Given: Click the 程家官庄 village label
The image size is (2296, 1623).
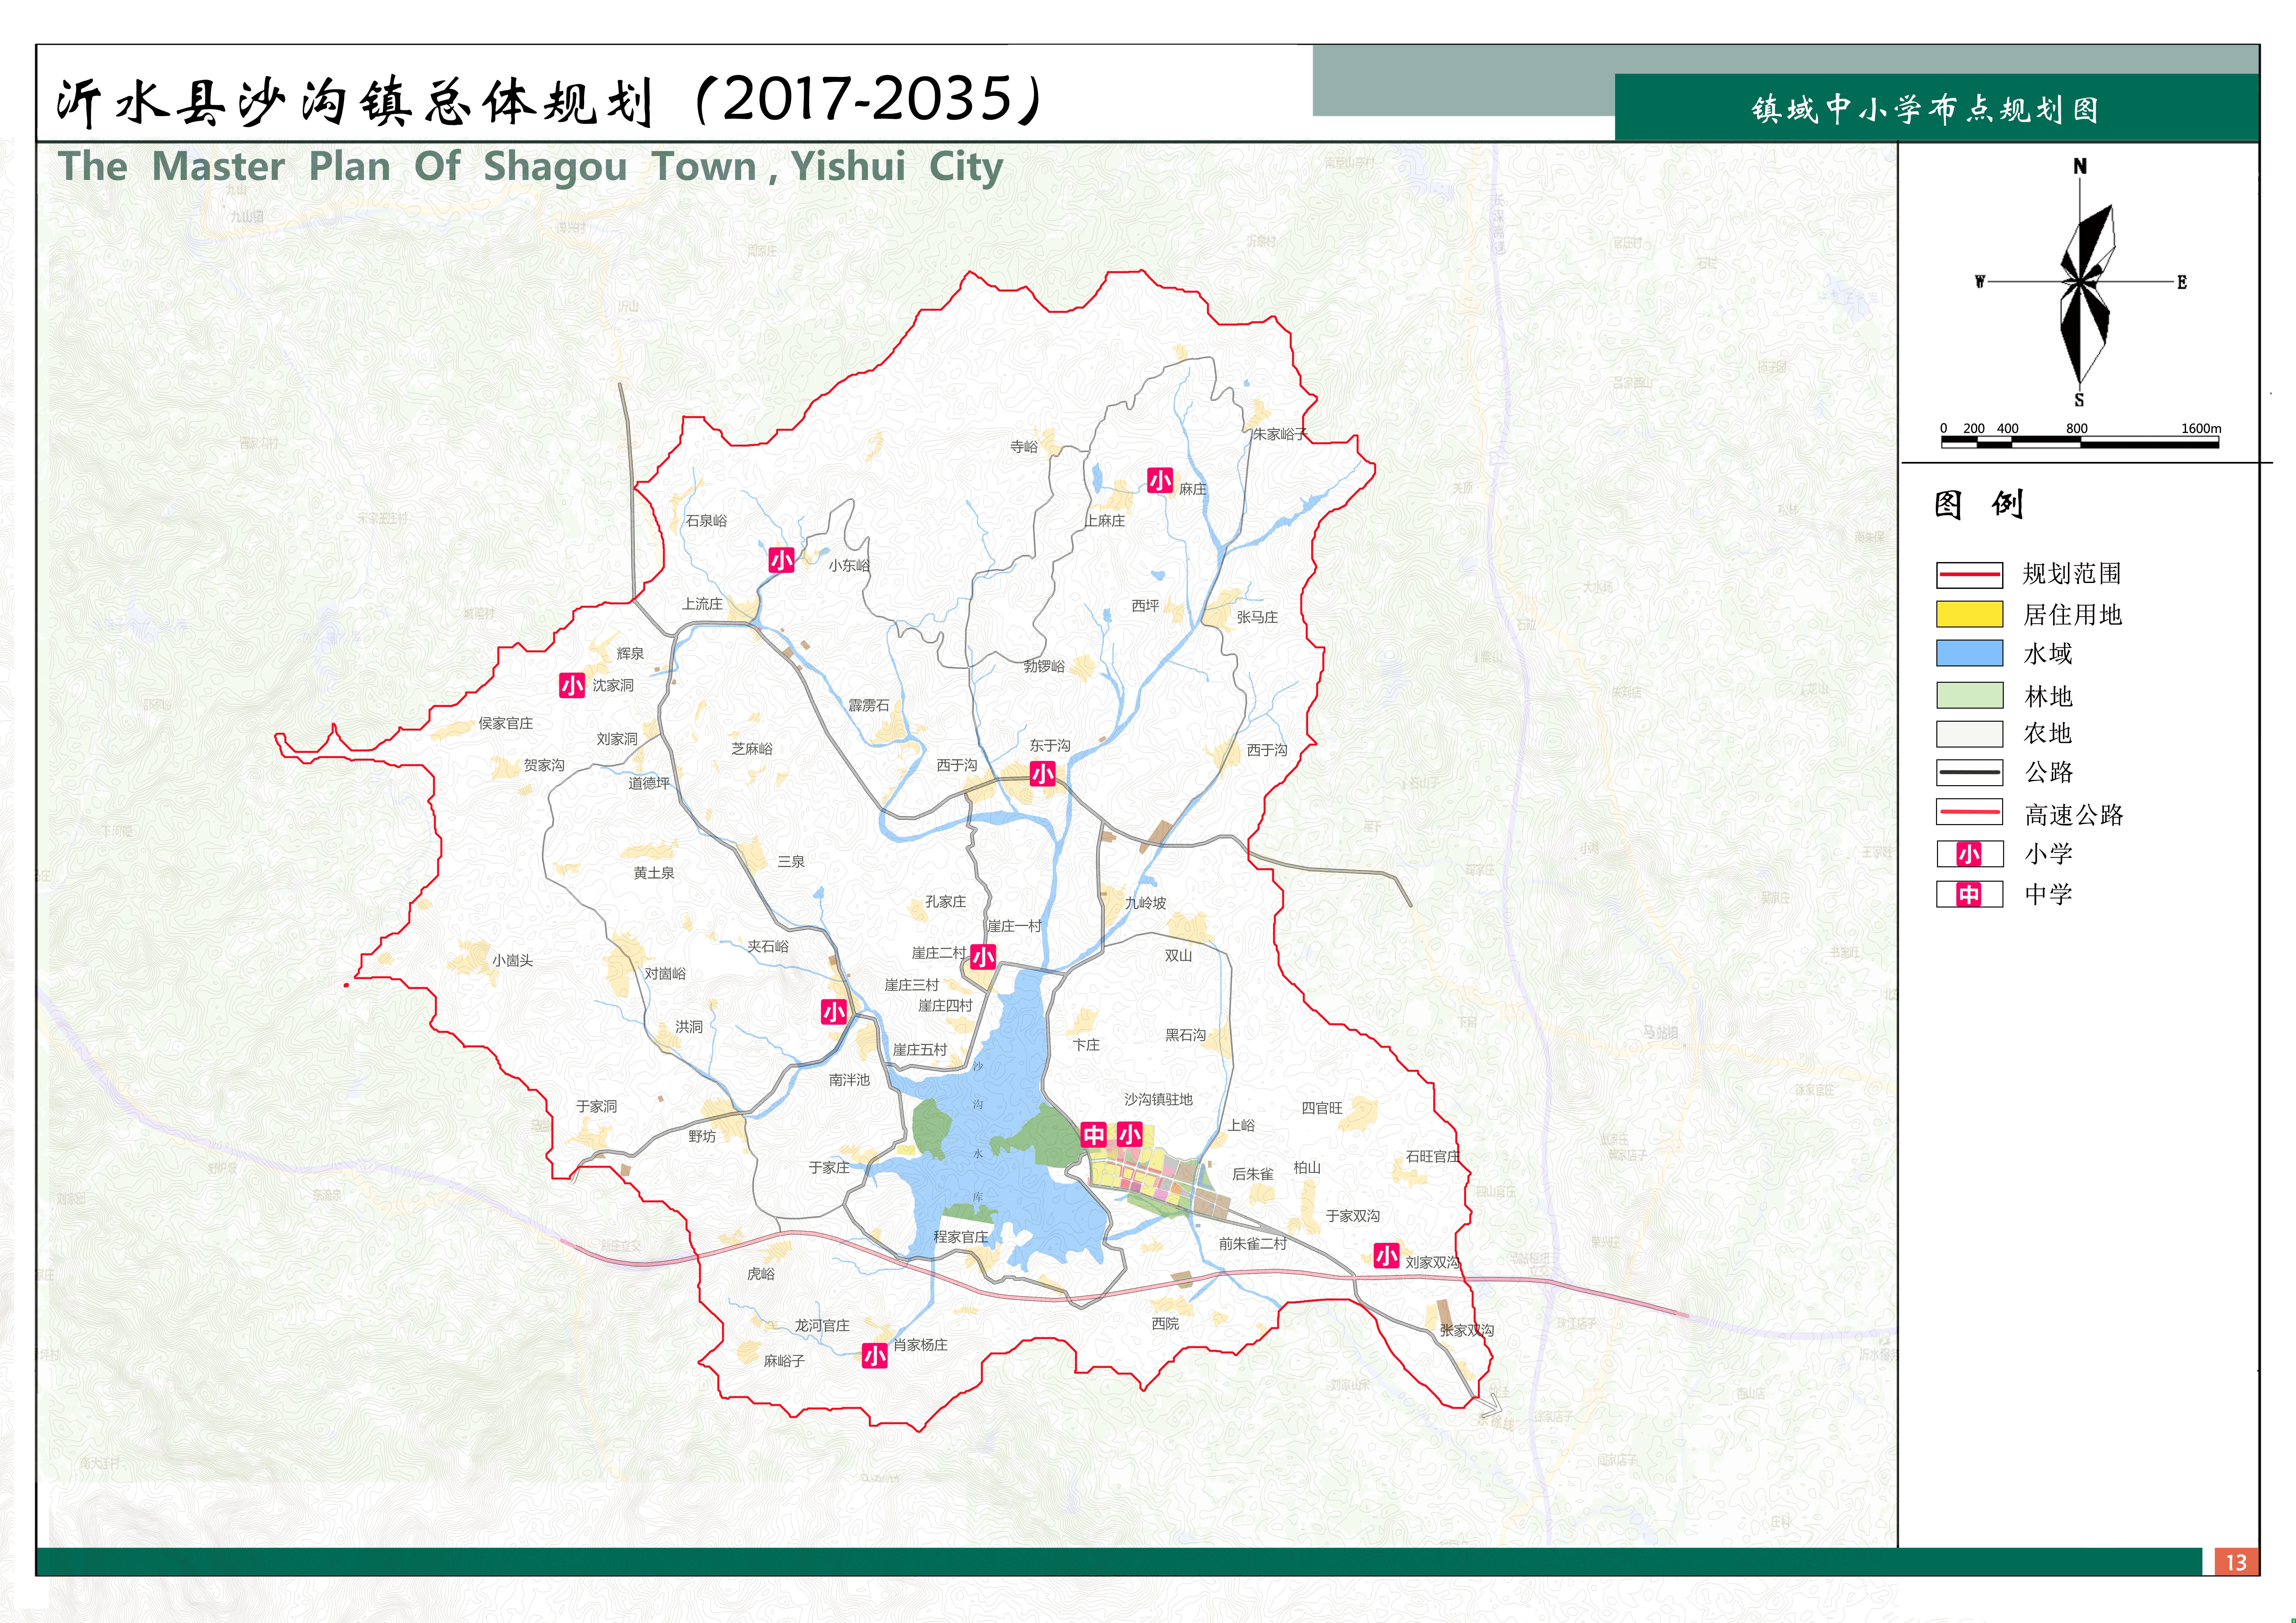Looking at the screenshot, I should 961,1237.
